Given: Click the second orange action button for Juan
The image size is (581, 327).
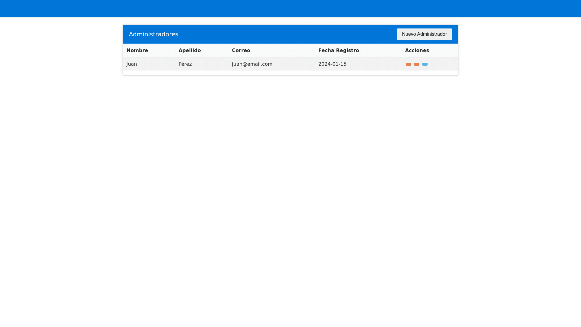Looking at the screenshot, I should click(416, 64).
